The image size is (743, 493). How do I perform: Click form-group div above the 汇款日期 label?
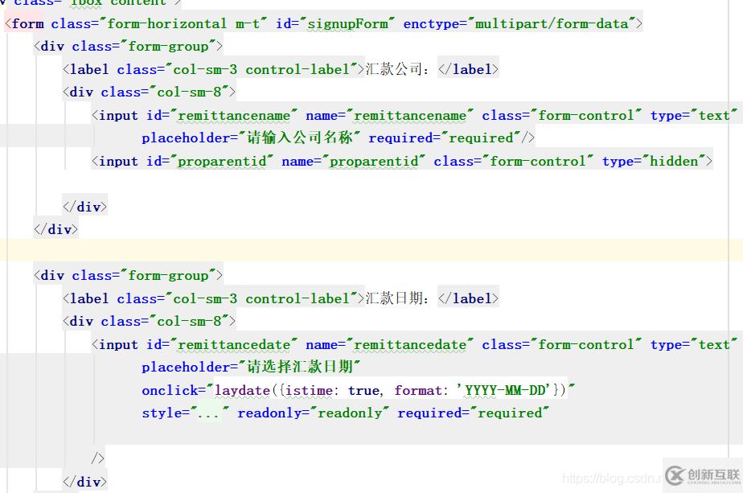[x=128, y=276]
